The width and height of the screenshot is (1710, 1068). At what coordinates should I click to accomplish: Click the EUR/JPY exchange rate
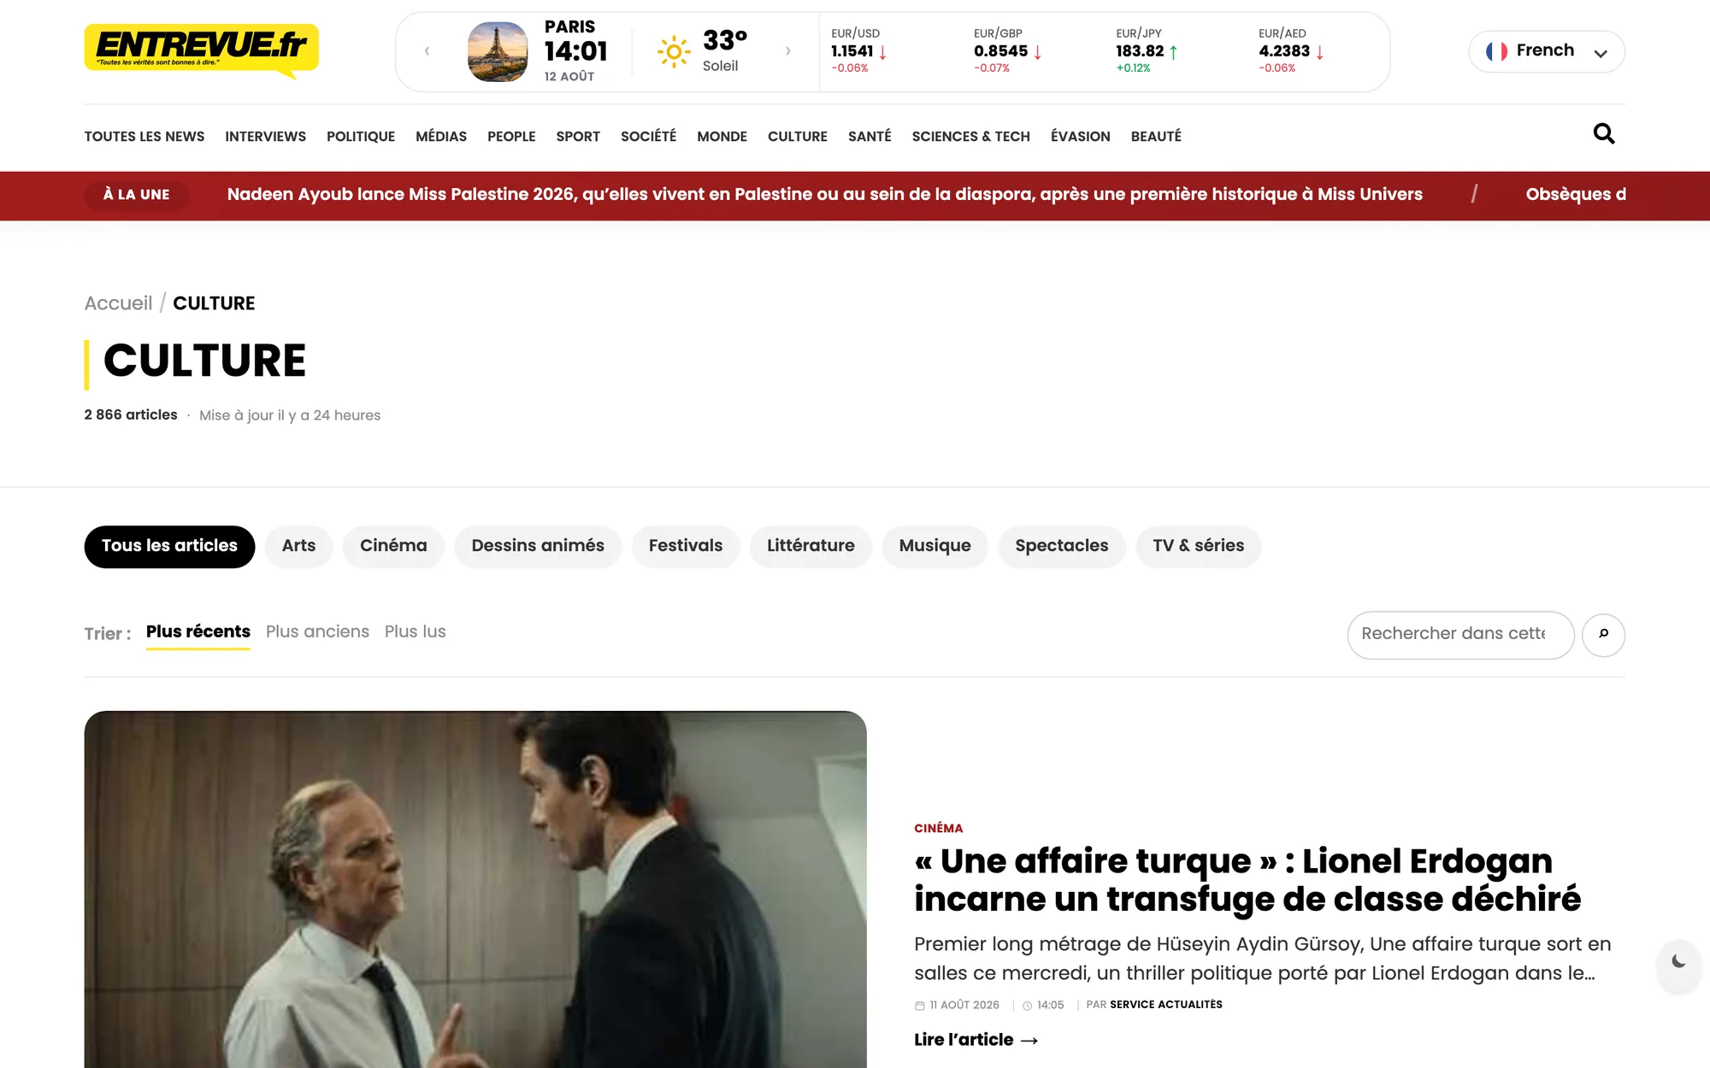1147,51
